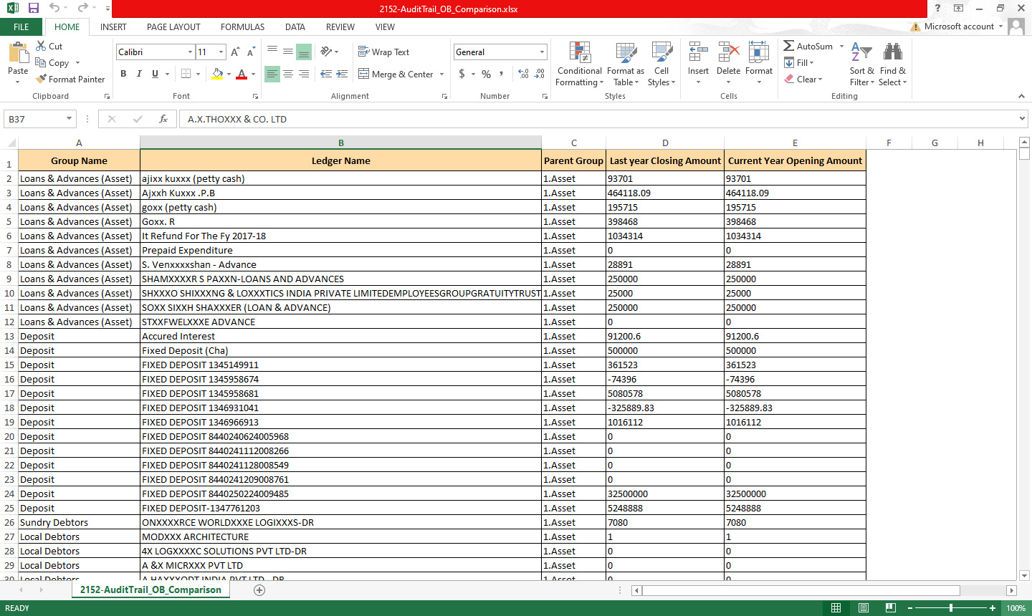Toggle Italic formatting
This screenshot has width=1032, height=616.
pos(139,74)
